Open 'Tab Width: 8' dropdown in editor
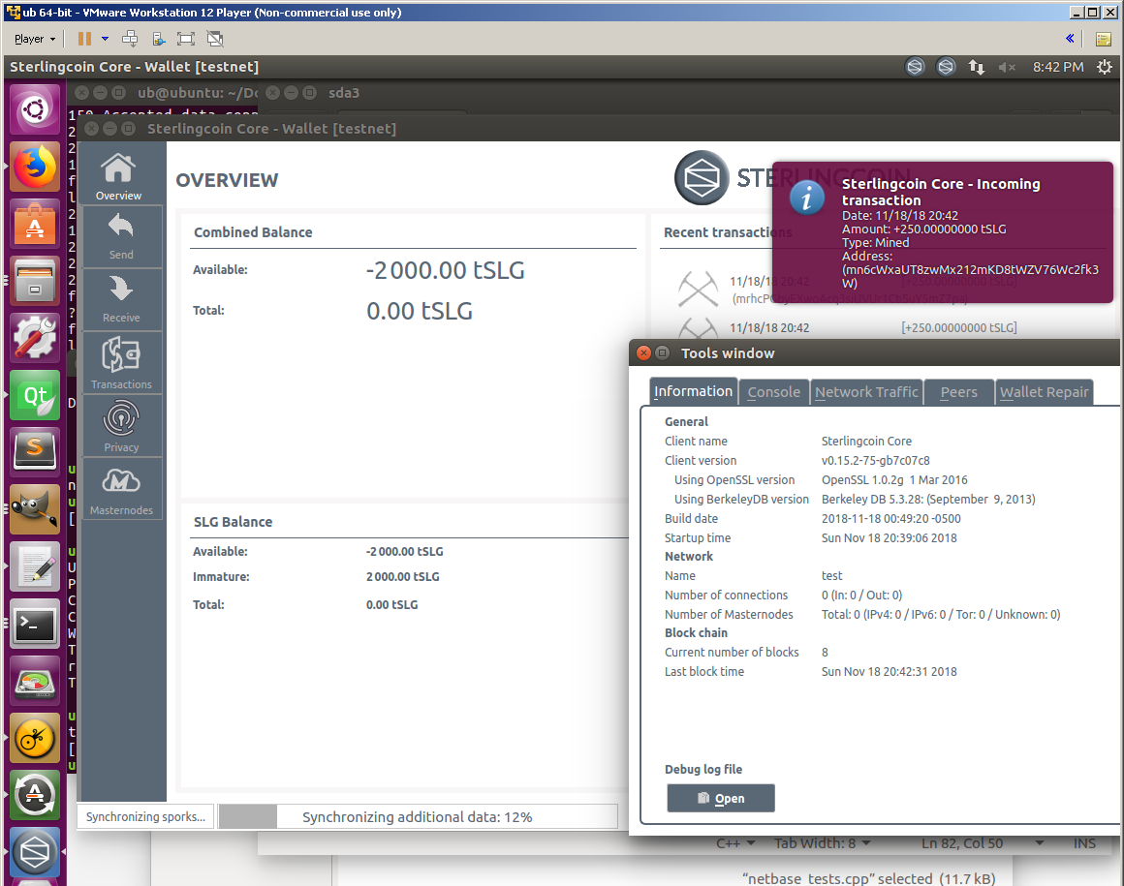This screenshot has height=886, width=1124. tap(823, 843)
